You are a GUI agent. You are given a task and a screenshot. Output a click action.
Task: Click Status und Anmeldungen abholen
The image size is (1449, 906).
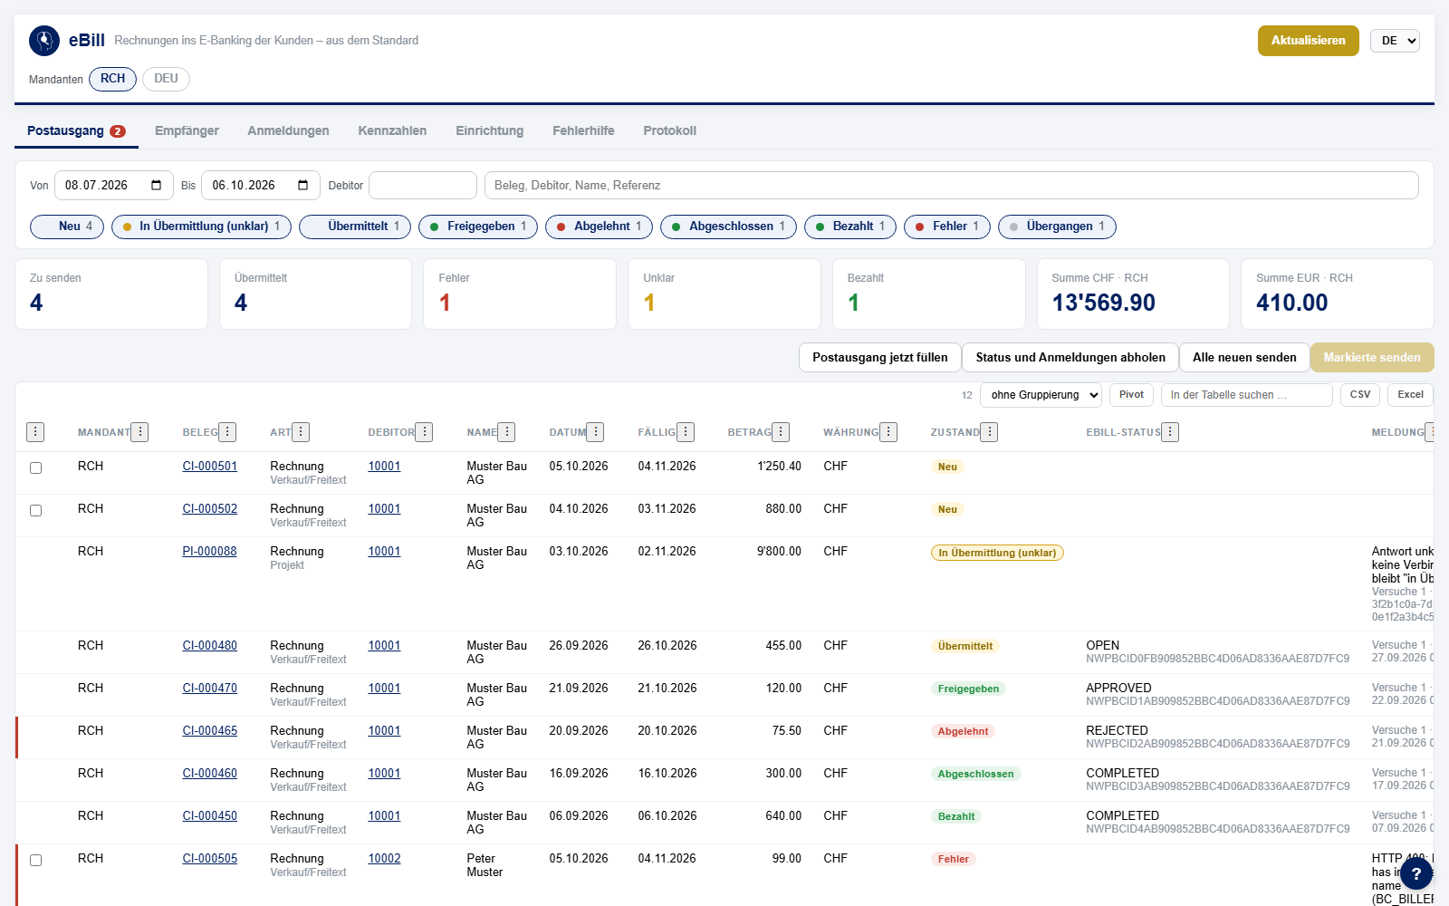(x=1070, y=357)
